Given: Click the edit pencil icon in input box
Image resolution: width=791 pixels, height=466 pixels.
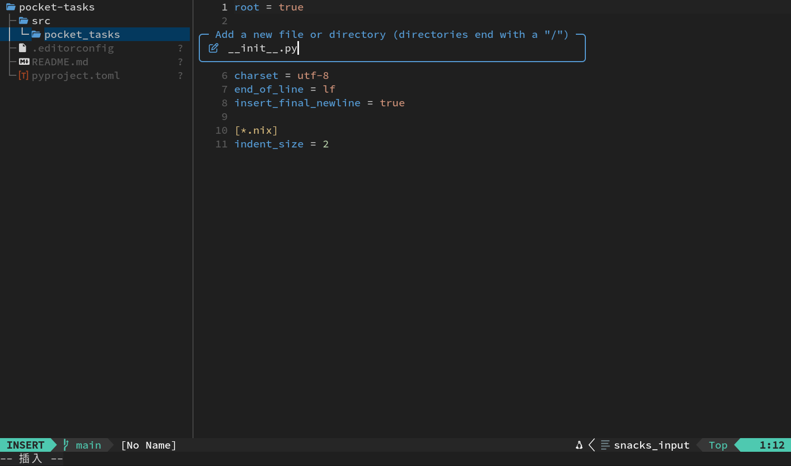Looking at the screenshot, I should [214, 48].
